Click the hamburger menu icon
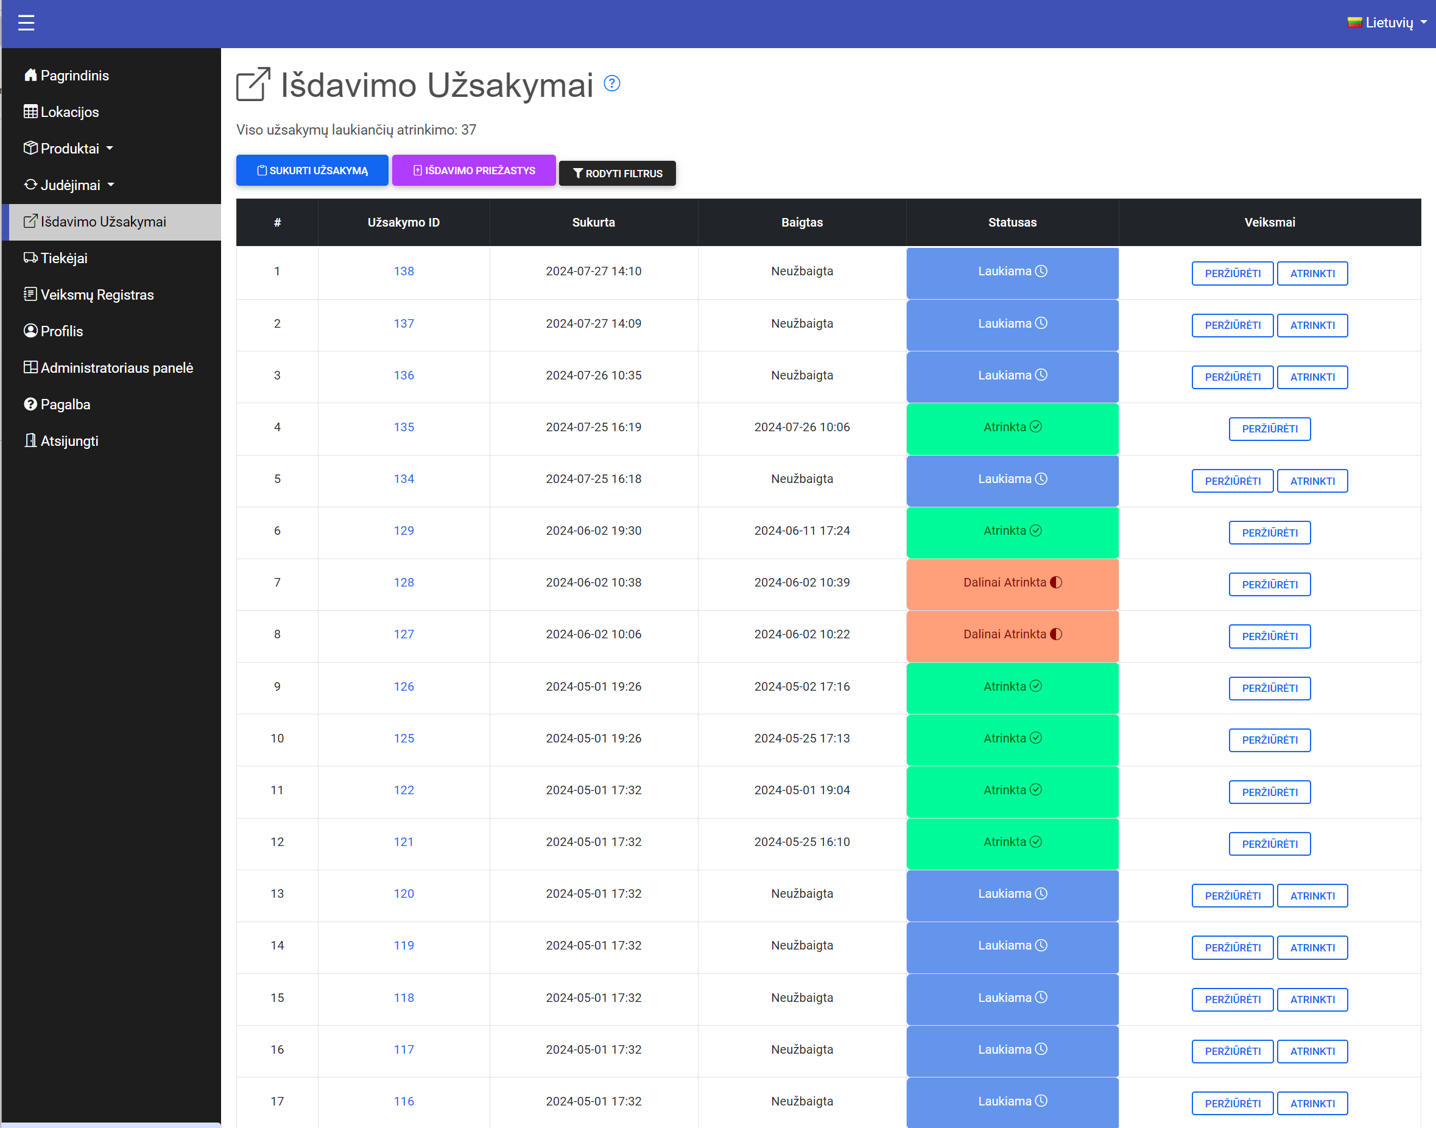Screen dimensions: 1436x1128 26,23
